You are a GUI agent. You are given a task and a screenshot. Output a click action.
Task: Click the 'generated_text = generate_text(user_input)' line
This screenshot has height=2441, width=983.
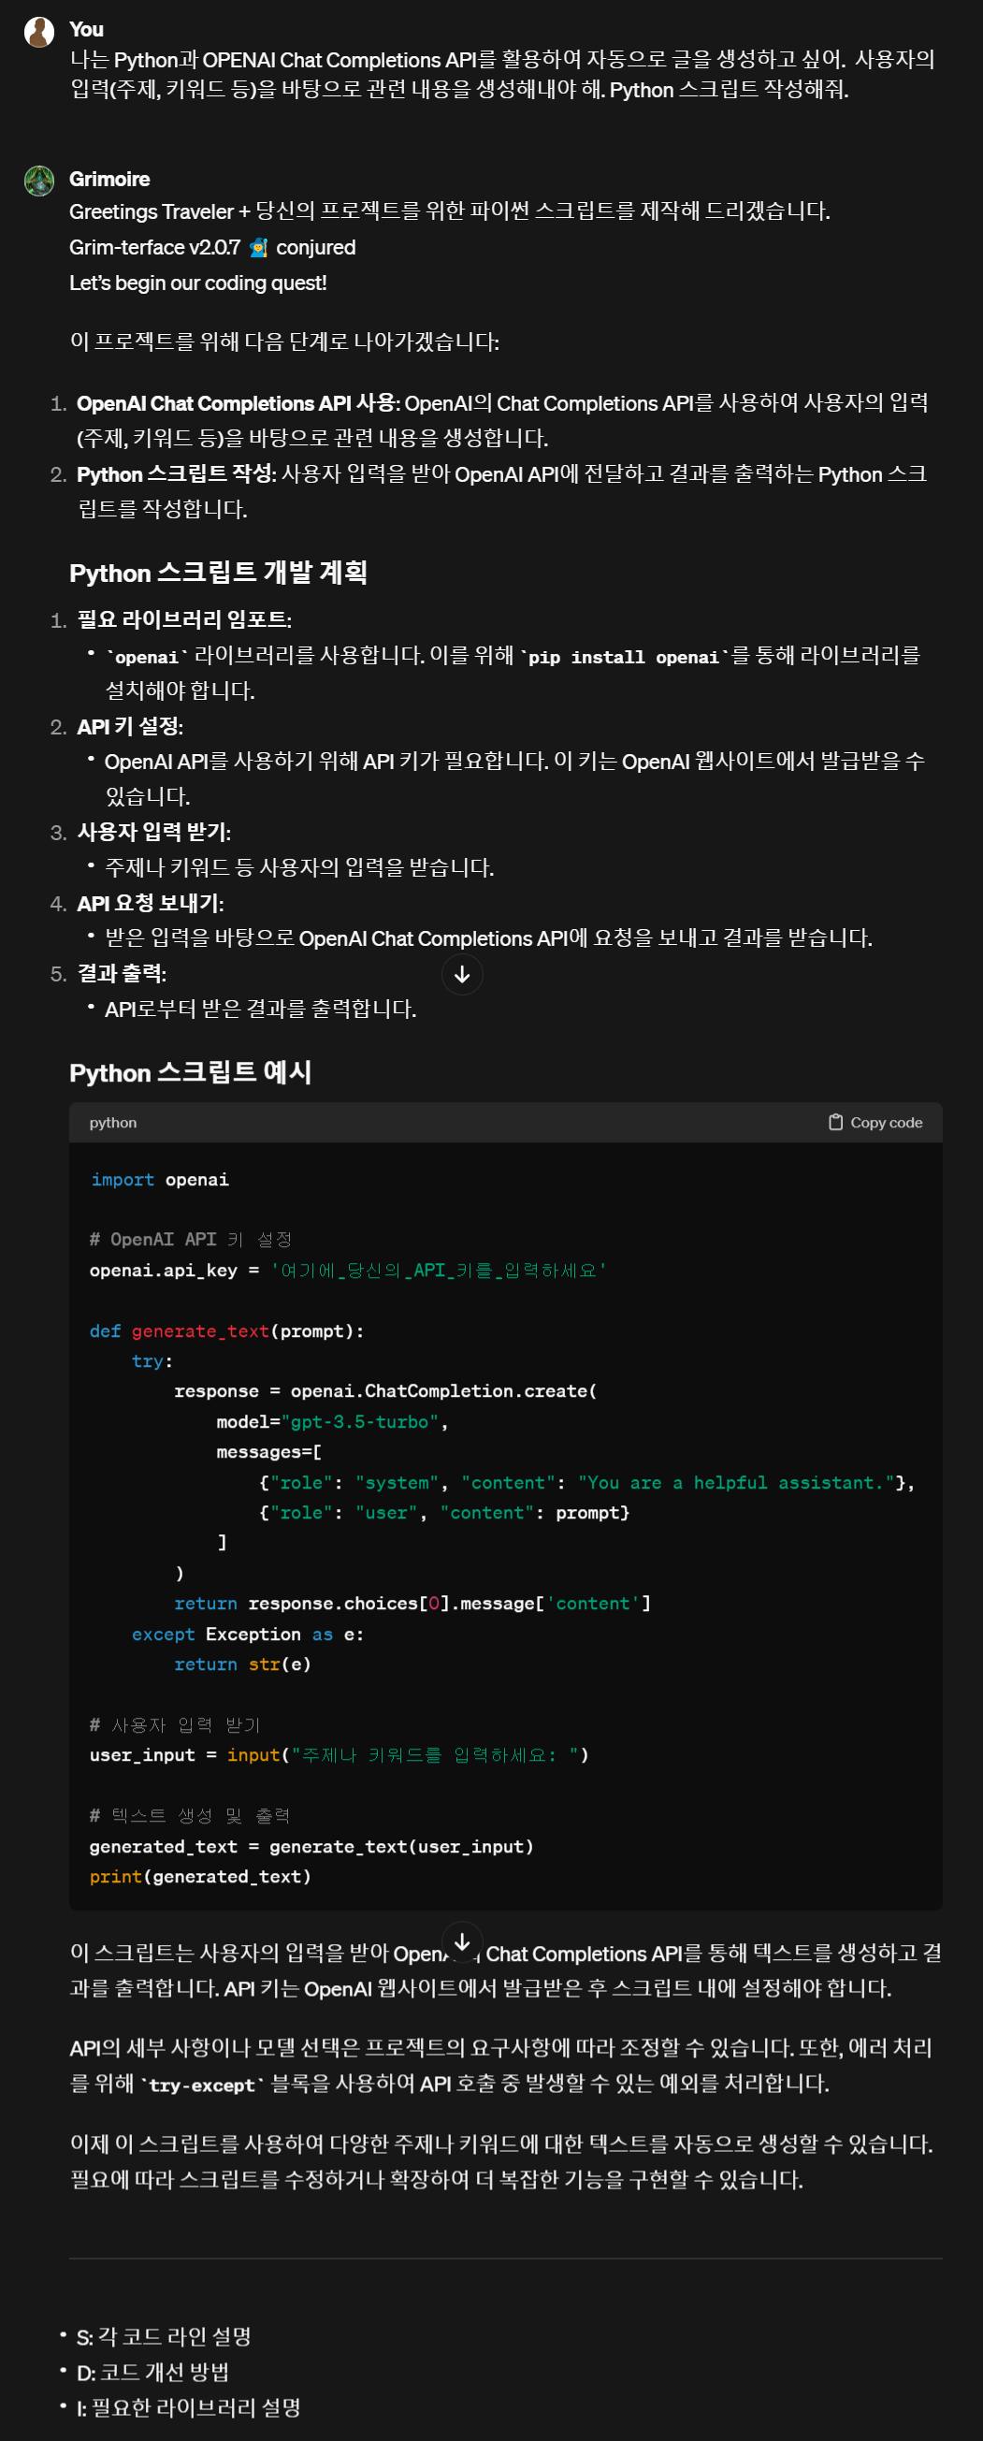click(311, 1846)
